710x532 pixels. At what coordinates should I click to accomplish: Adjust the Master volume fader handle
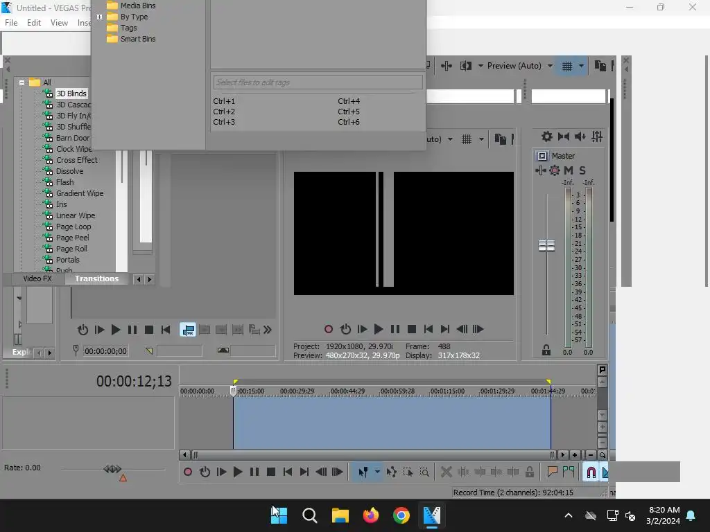(546, 246)
